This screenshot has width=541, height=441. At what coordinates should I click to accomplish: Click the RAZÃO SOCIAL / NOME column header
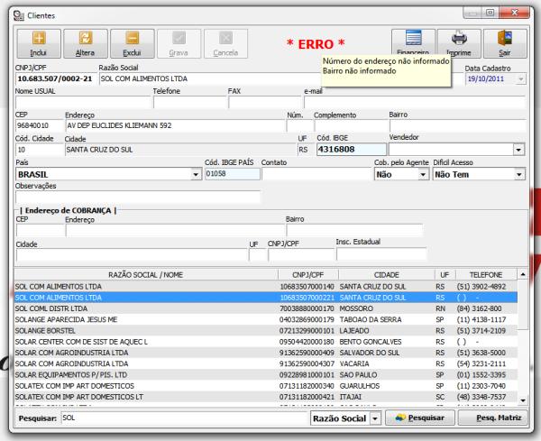click(145, 275)
